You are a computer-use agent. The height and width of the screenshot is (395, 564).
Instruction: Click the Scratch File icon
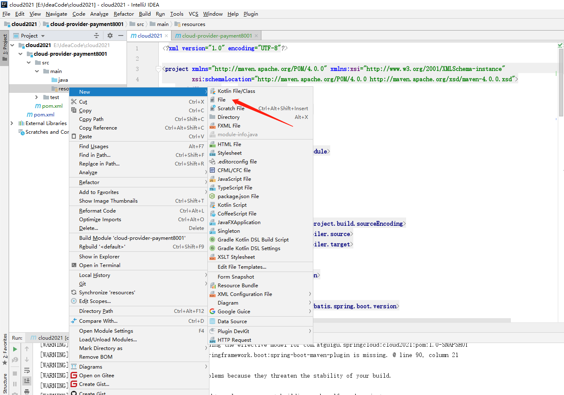[x=212, y=108]
